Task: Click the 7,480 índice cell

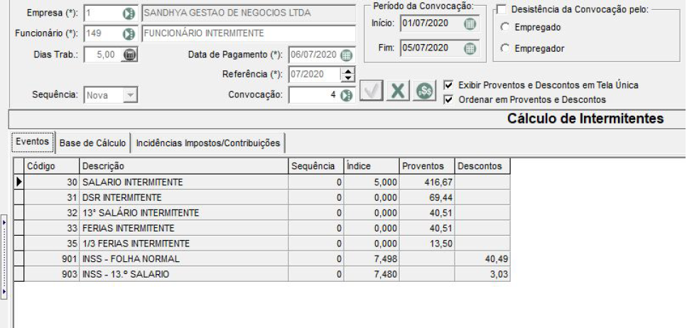Action: pyautogui.click(x=372, y=275)
